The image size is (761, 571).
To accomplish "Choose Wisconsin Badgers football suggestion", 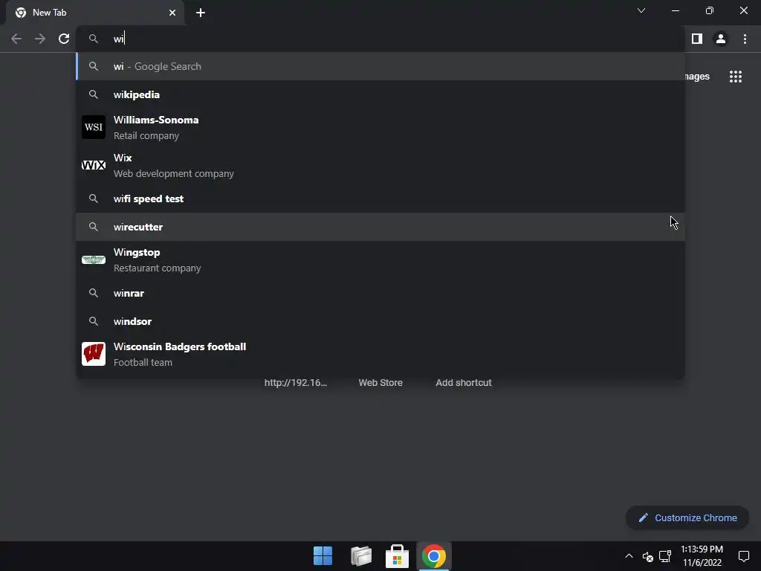I will 380,355.
